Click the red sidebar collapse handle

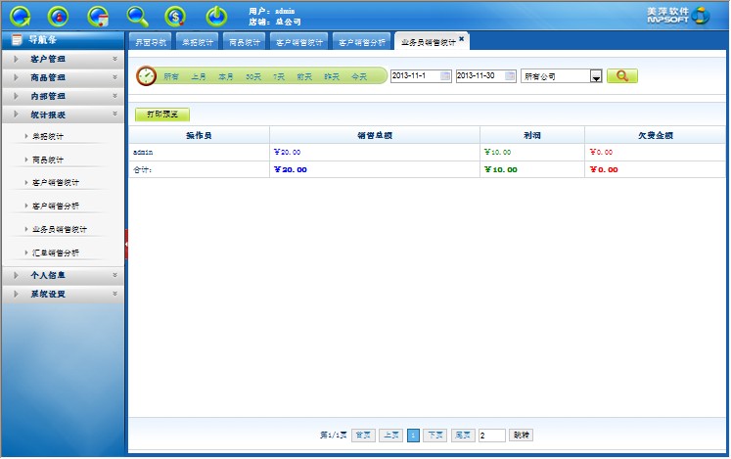(126, 242)
